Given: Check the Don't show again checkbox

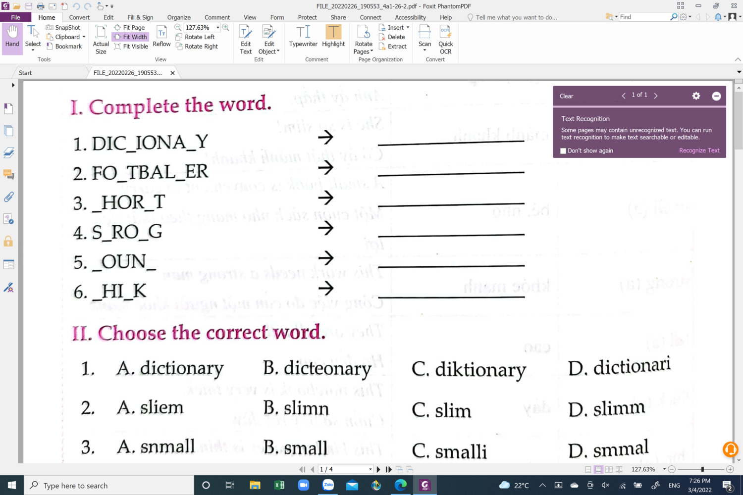Looking at the screenshot, I should click(x=563, y=151).
